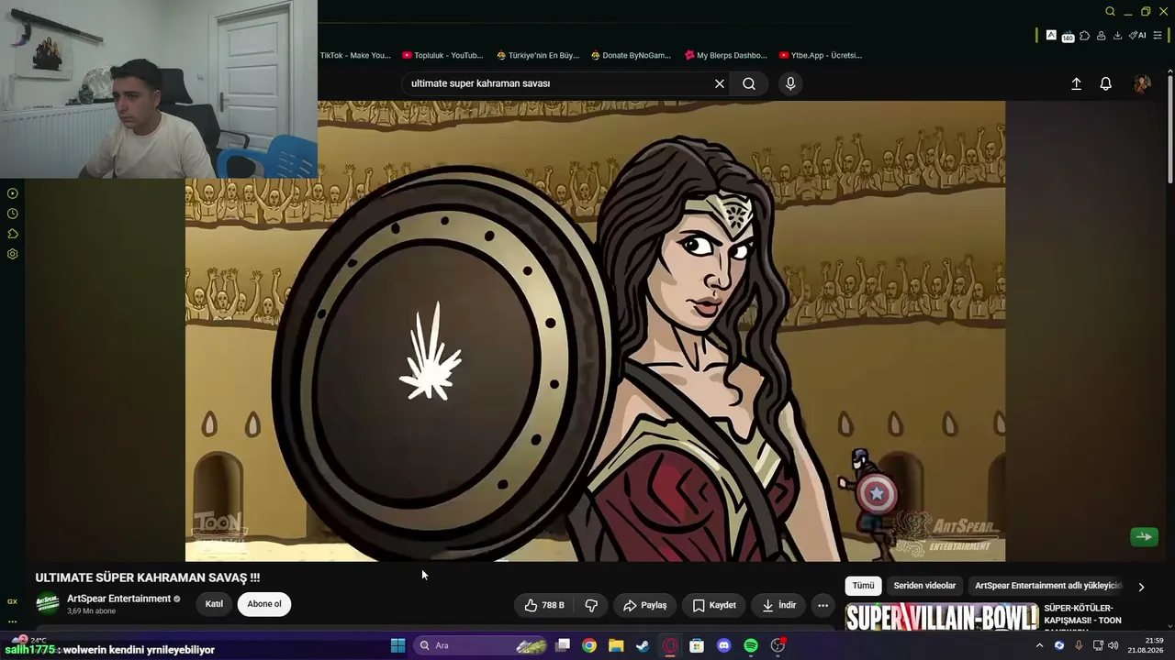The width and height of the screenshot is (1175, 660).
Task: Open the Opera GX player sidebar icon
Action: pyautogui.click(x=13, y=193)
